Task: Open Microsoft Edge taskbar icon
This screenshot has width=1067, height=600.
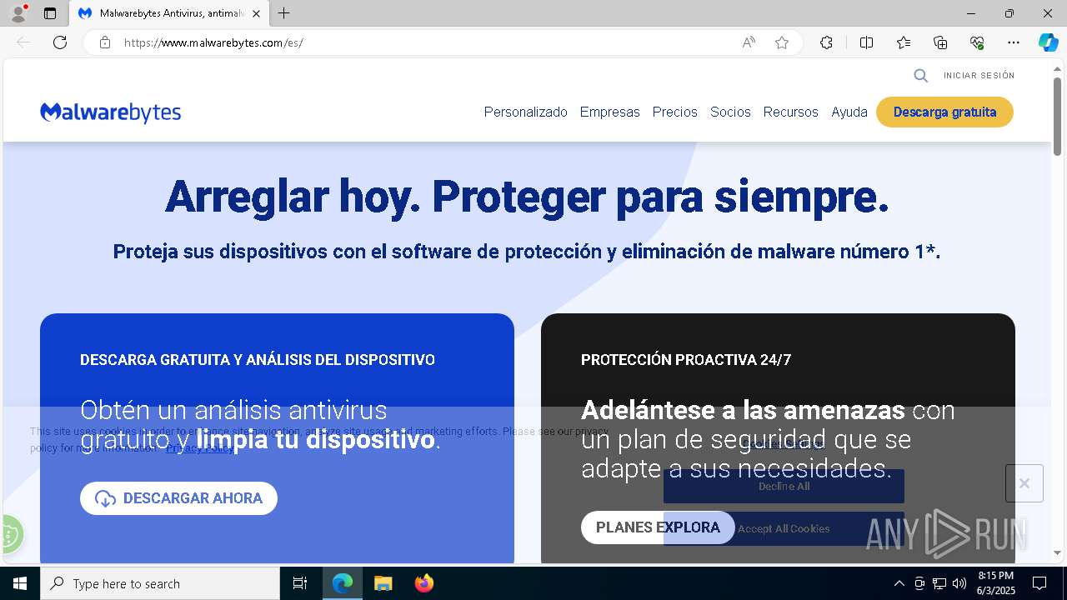Action: (x=343, y=583)
